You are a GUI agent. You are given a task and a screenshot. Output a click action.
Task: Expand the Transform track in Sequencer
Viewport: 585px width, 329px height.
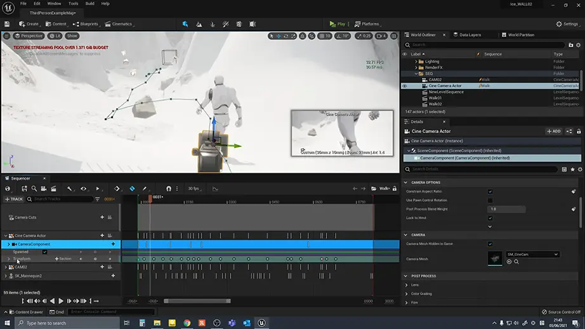coord(9,259)
